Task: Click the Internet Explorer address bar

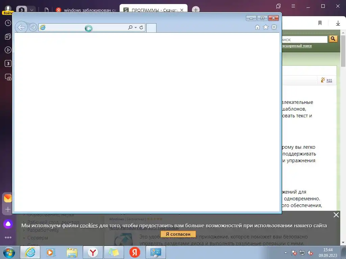Action: click(84, 27)
